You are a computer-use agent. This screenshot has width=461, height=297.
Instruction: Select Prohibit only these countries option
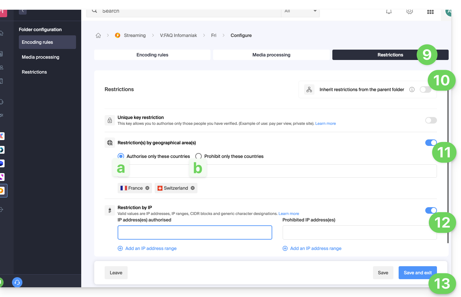click(198, 156)
